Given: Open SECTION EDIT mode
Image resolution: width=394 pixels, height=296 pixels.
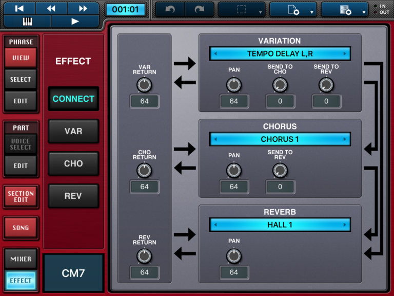Looking at the screenshot, I should (21, 197).
